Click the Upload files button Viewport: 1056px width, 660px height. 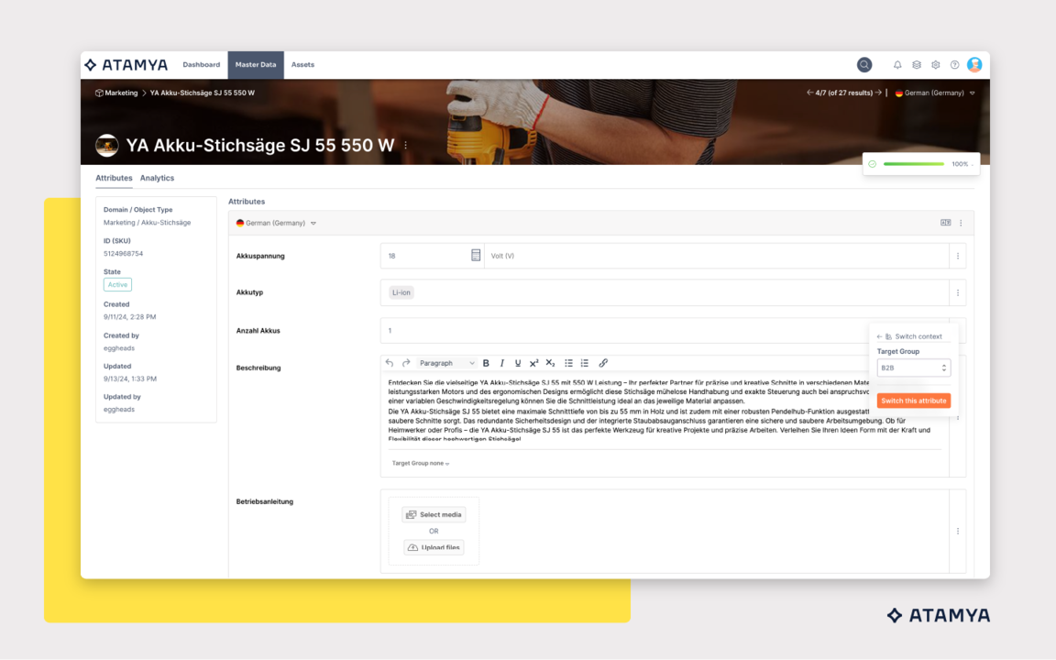coord(434,547)
